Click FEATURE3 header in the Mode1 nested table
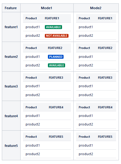 click(x=56, y=78)
